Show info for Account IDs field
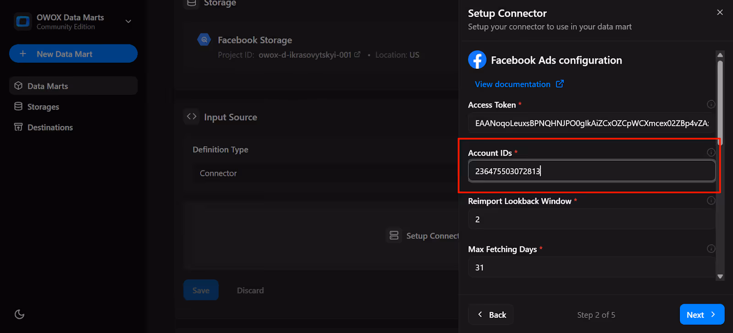 tap(711, 153)
